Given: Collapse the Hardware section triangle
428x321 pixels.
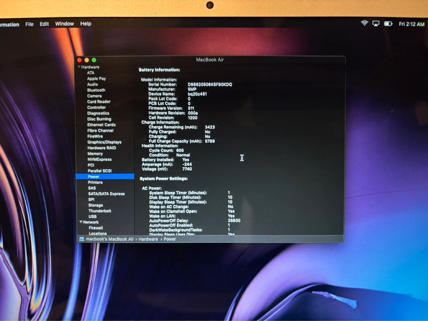Looking at the screenshot, I should (79, 67).
